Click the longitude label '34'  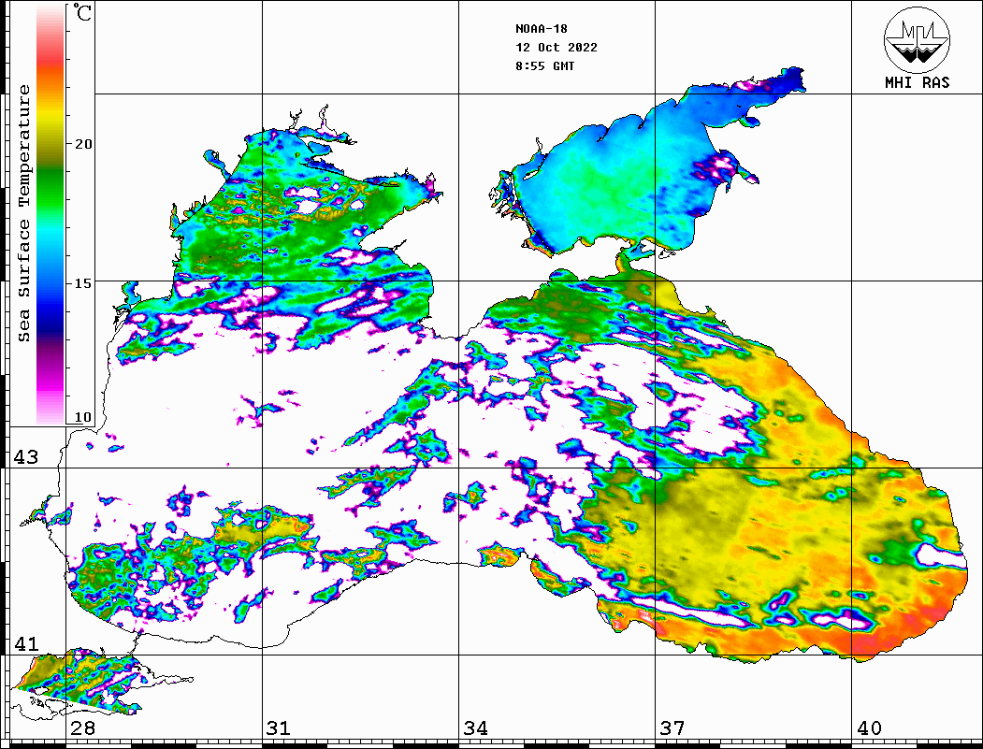click(476, 727)
